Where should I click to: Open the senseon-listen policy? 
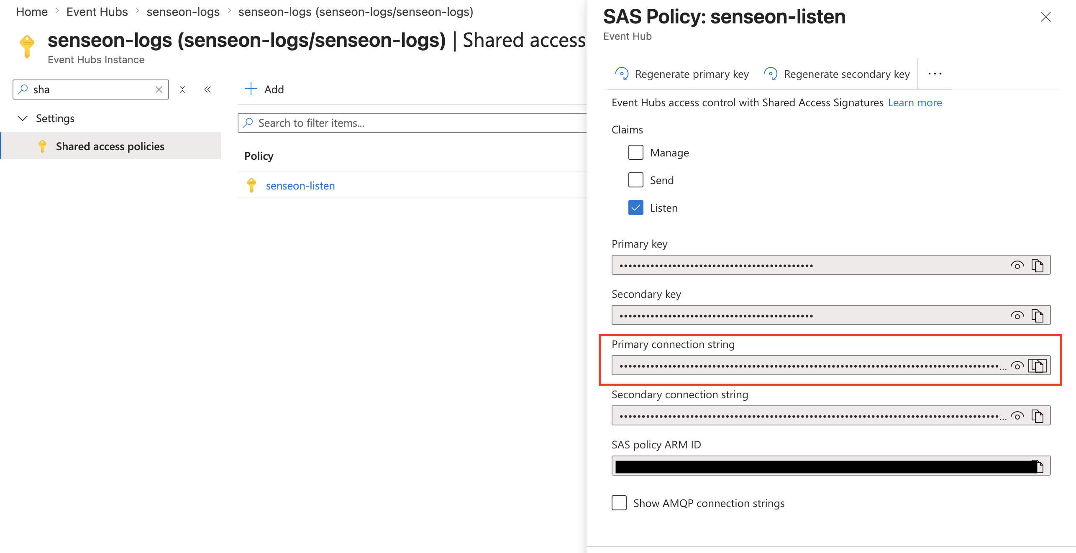click(x=300, y=186)
